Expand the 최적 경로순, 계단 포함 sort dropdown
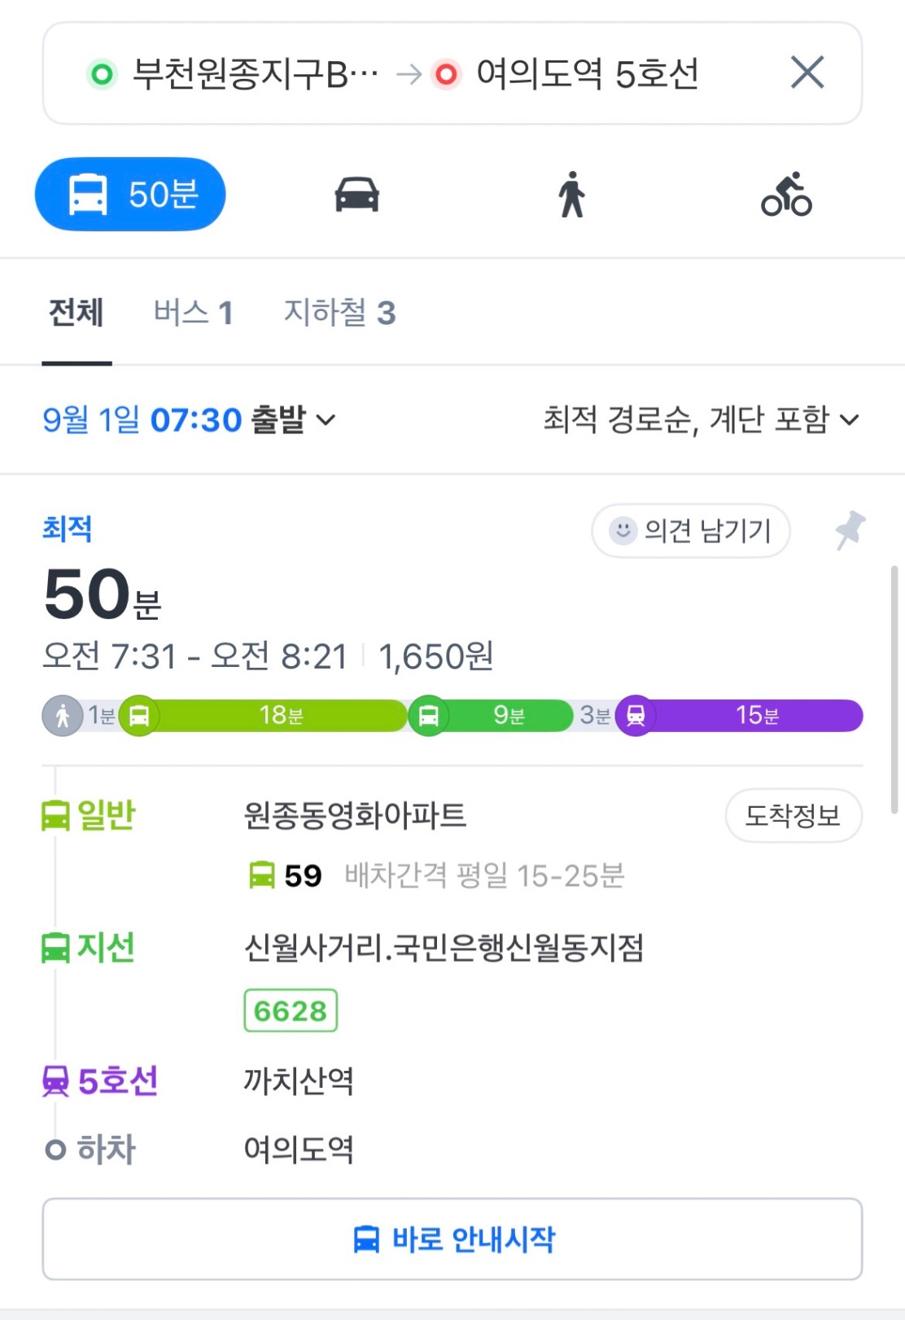This screenshot has width=905, height=1320. (x=701, y=420)
